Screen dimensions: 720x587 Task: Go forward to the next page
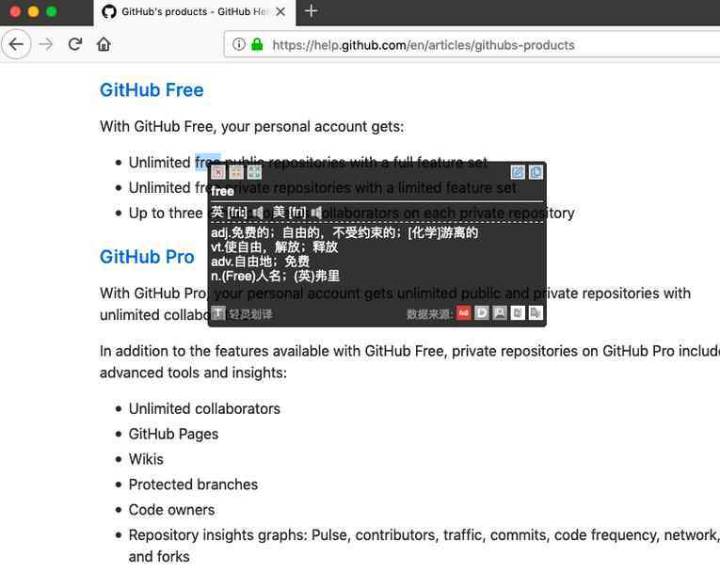click(x=45, y=44)
